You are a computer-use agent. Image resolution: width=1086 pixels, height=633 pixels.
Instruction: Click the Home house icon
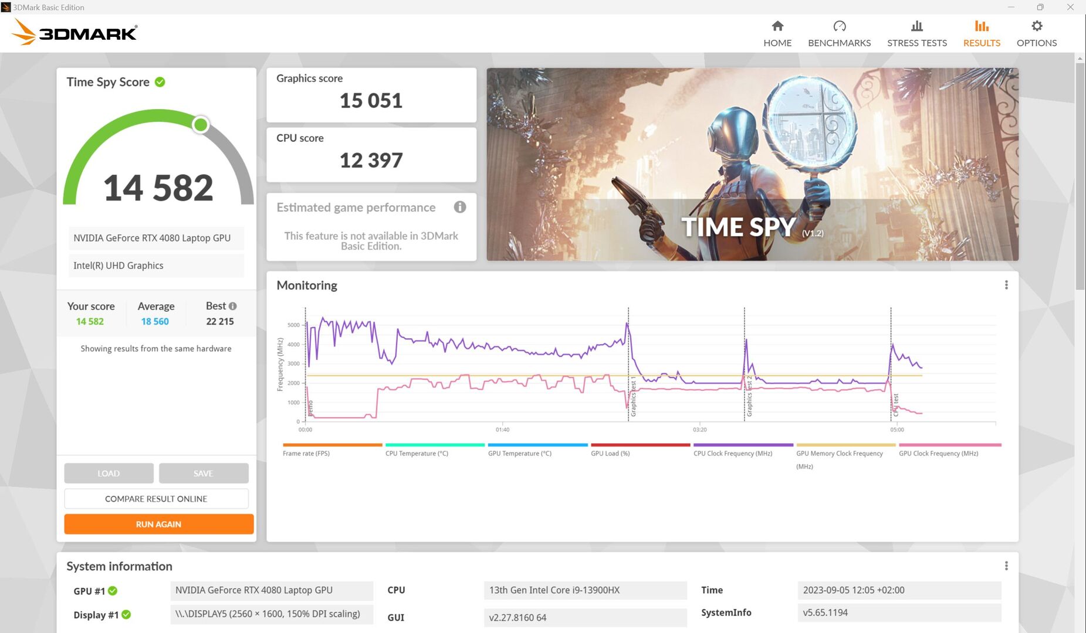[x=777, y=26]
